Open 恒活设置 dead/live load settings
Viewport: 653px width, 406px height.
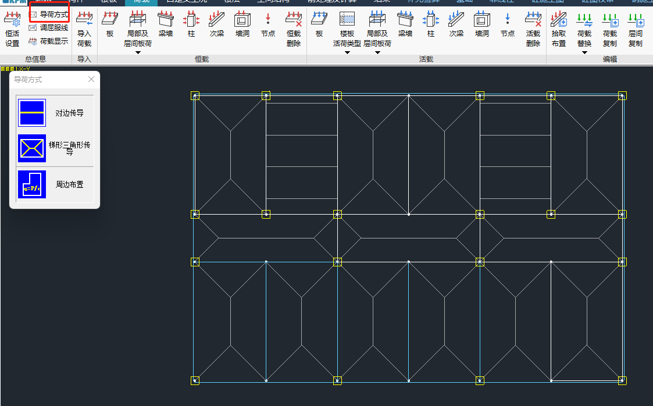(x=12, y=29)
